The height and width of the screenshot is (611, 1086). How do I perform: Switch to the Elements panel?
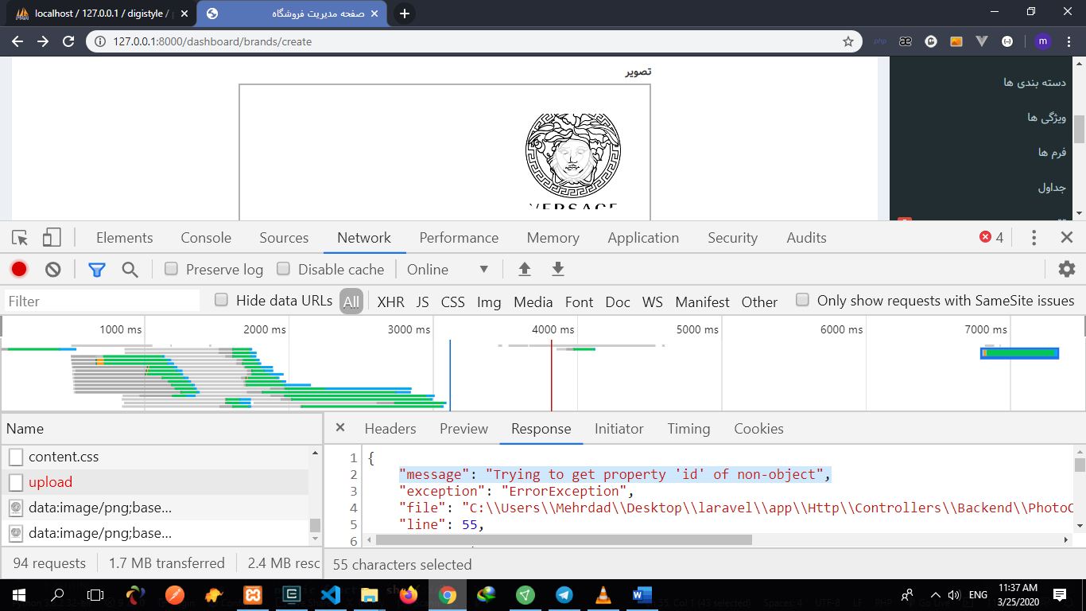[x=124, y=238]
